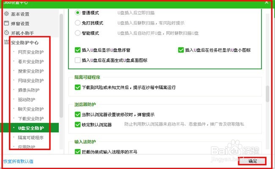Uncheck 插入U盘后在任务栏显示U盘小图标
The width and height of the screenshot is (275, 169).
click(181, 50)
